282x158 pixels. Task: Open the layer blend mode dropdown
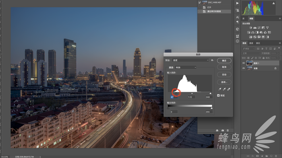click(251, 53)
